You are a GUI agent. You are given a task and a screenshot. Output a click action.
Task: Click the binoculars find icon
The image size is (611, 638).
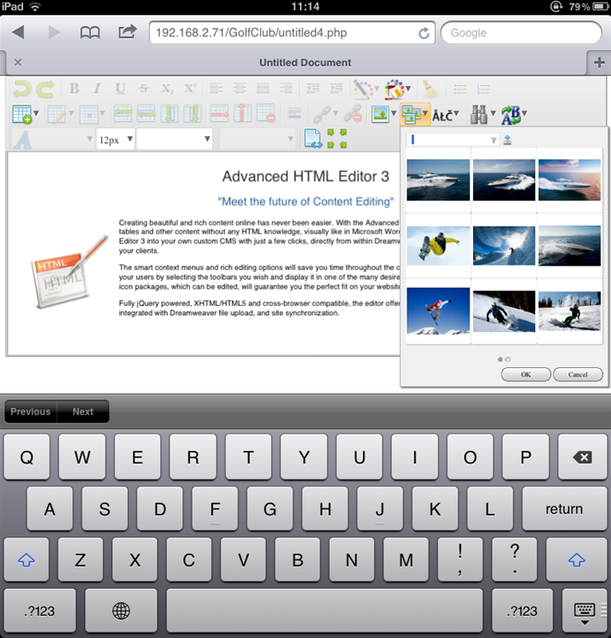tap(479, 114)
